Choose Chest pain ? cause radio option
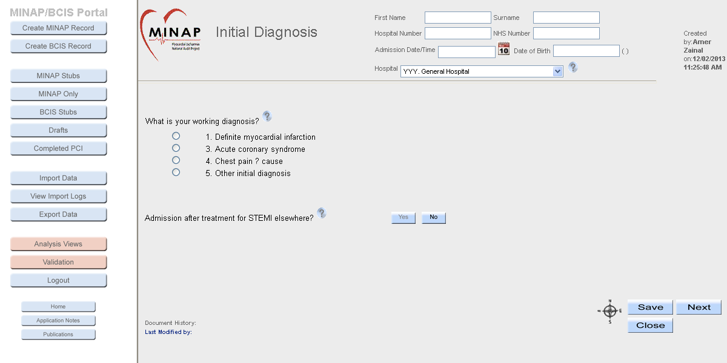The image size is (727, 363). [x=176, y=160]
